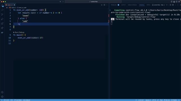The height and width of the screenshot is (101, 181).
Task: Open the notifications bell in status bar
Action: pyautogui.click(x=179, y=100)
